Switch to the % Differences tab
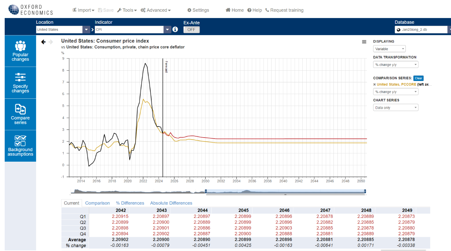Screen dimensions: 451x251 (130, 203)
